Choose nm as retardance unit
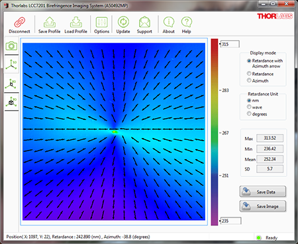The width and height of the screenshot is (298, 244). coord(249,100)
